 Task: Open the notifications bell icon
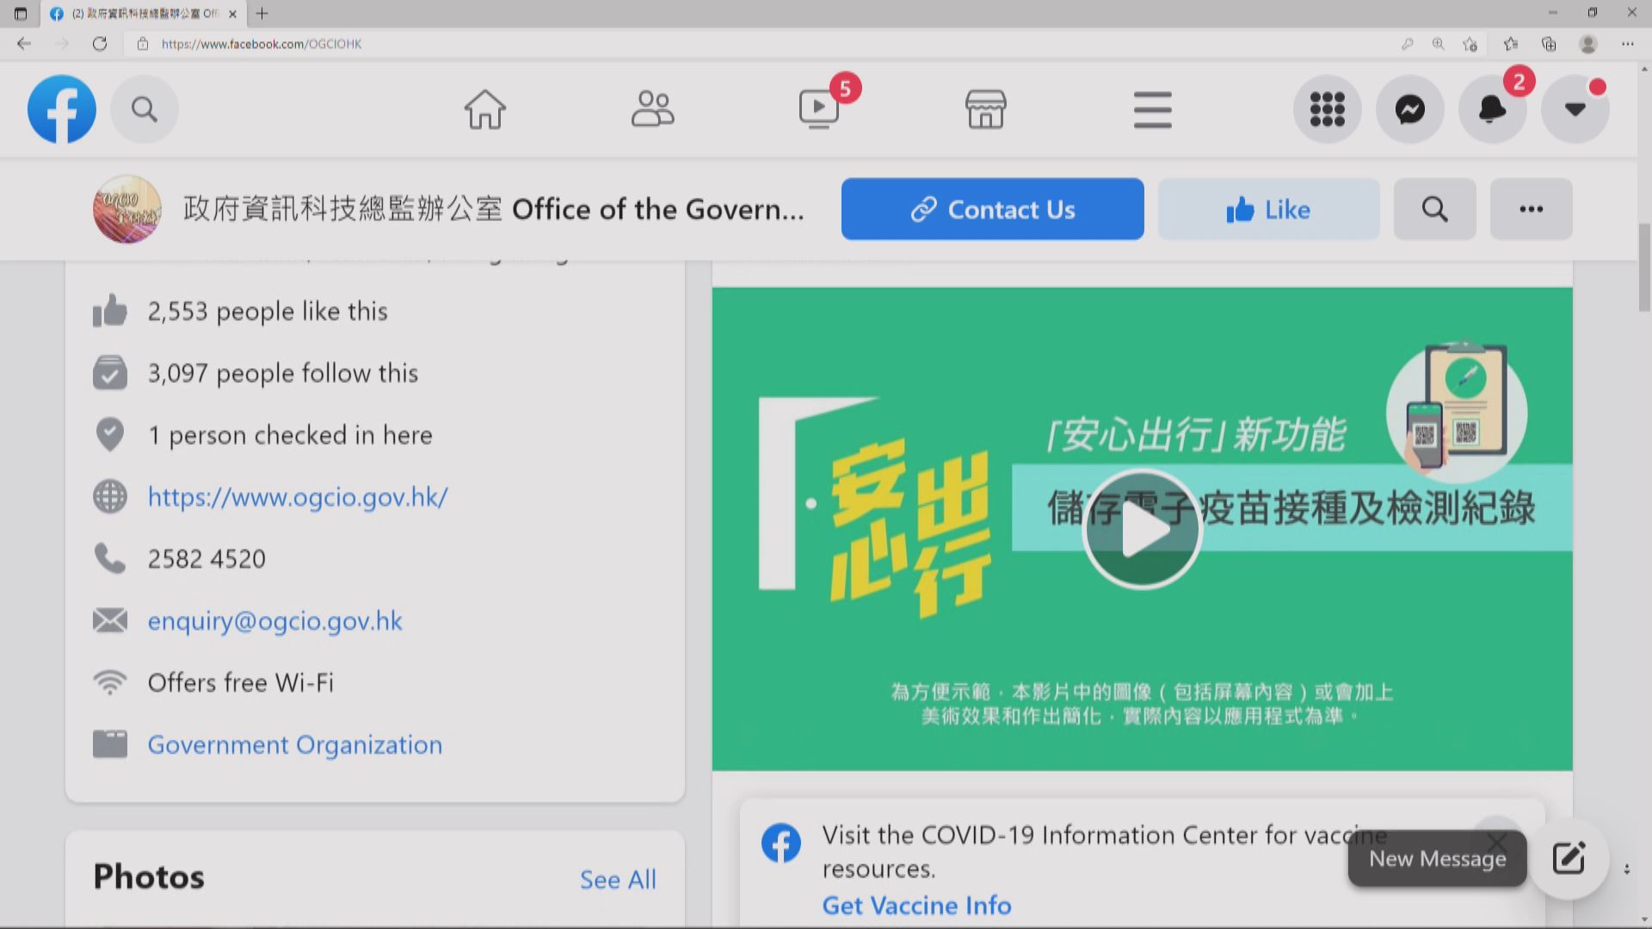click(x=1492, y=109)
